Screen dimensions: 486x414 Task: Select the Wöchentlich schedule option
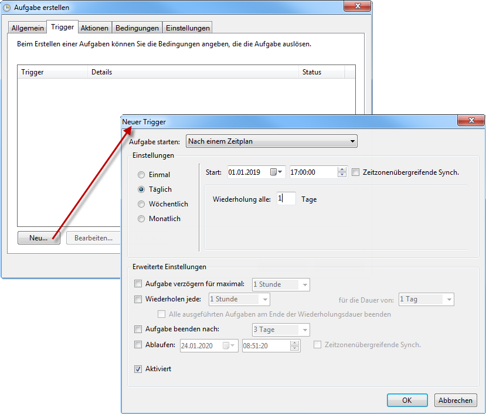tap(141, 204)
